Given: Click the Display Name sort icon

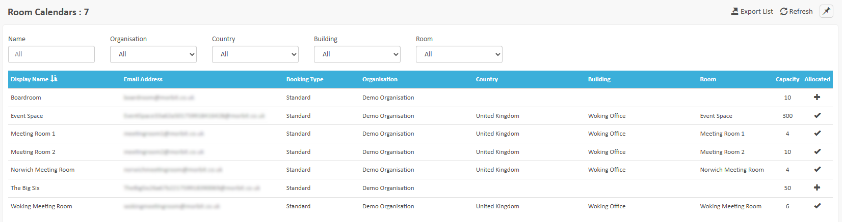Looking at the screenshot, I should [x=54, y=79].
